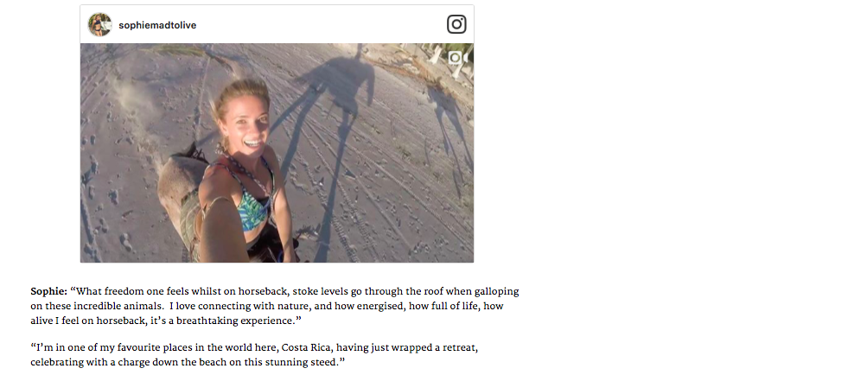The image size is (848, 381).
Task: Open the Instagram logo in embed header
Action: [x=456, y=24]
